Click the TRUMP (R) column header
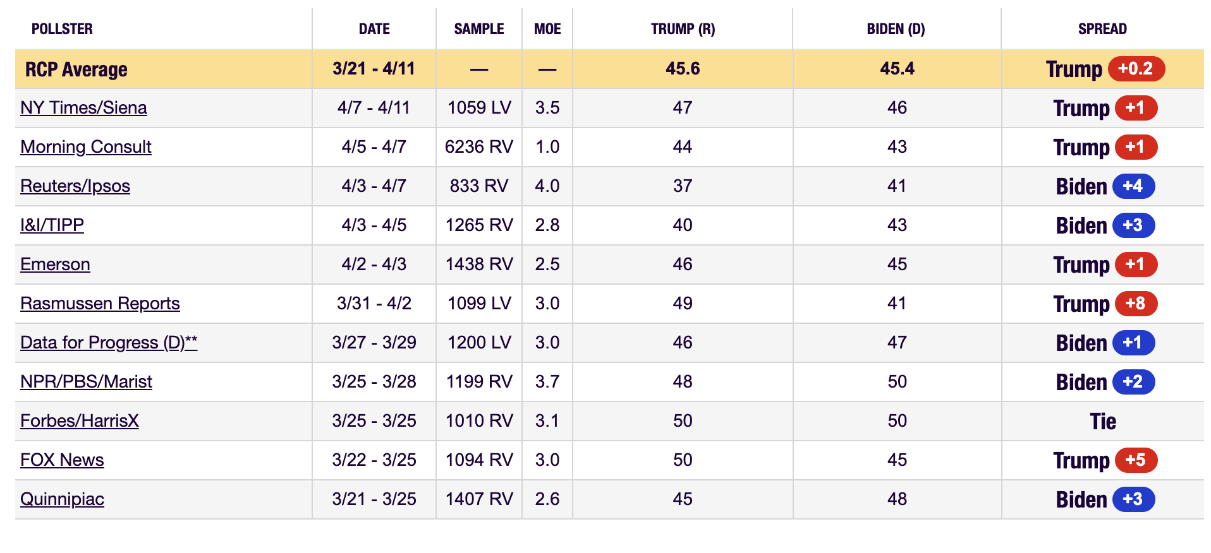The image size is (1211, 553). [683, 29]
